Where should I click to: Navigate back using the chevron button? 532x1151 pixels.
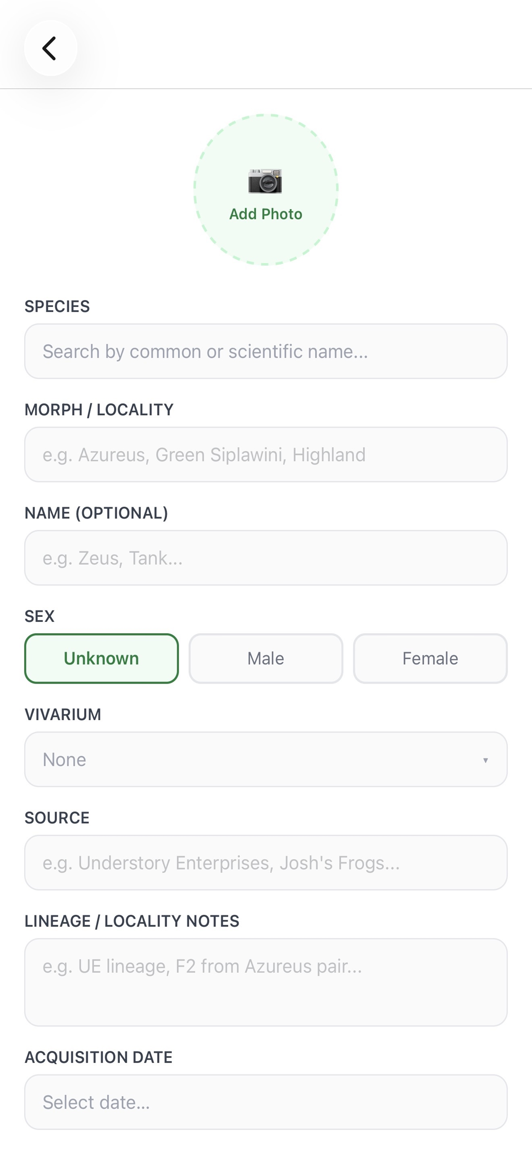coord(50,48)
